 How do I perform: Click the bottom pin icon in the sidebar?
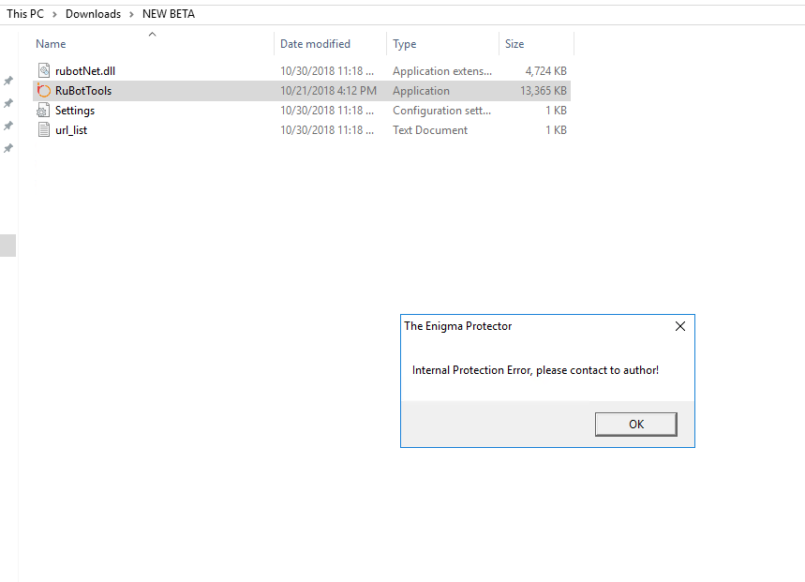(x=8, y=149)
